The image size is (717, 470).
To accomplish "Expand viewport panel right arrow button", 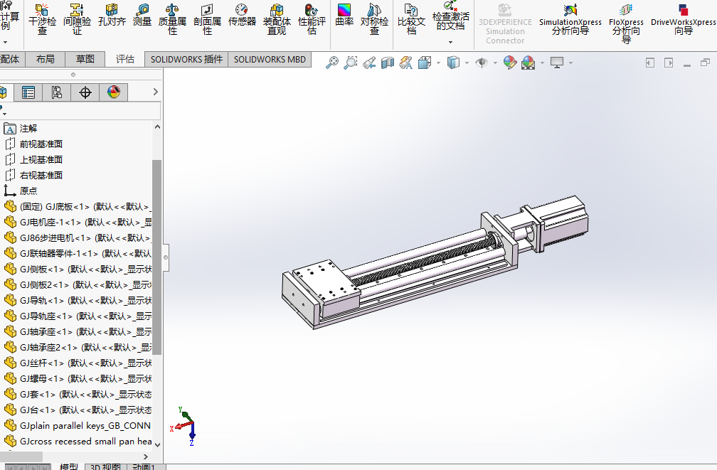I will pos(669,63).
